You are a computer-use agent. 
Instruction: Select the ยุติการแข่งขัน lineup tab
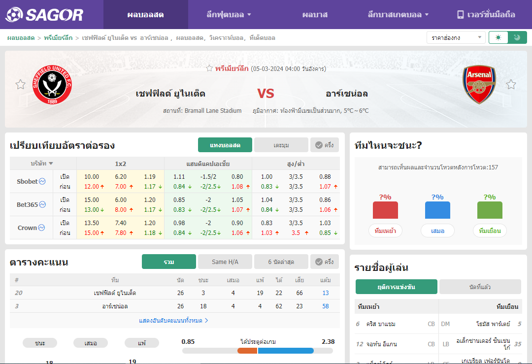tap(396, 287)
